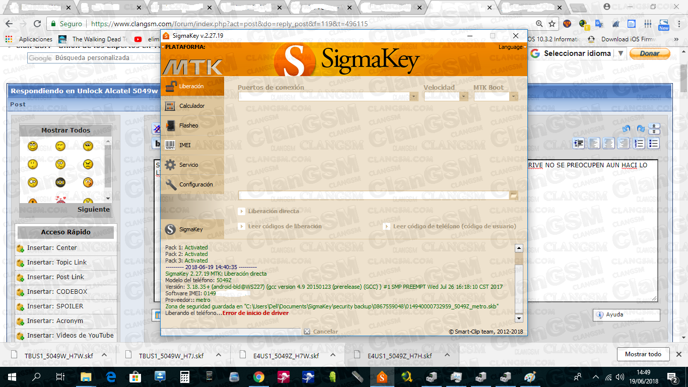Open the Download iOS Firmware bookmark
The width and height of the screenshot is (688, 387).
621,39
